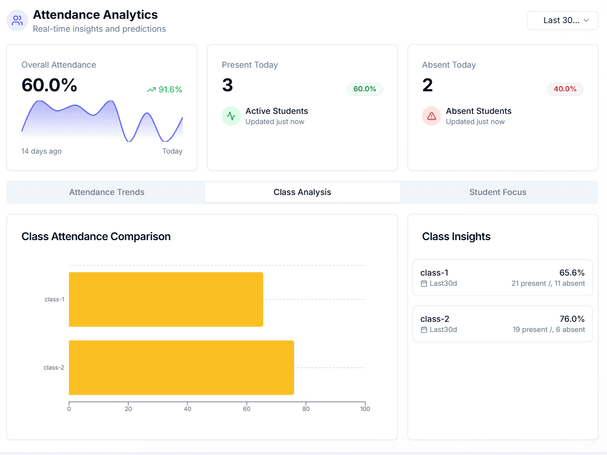Open the class-1 insight card
This screenshot has height=455, width=607.
click(502, 277)
